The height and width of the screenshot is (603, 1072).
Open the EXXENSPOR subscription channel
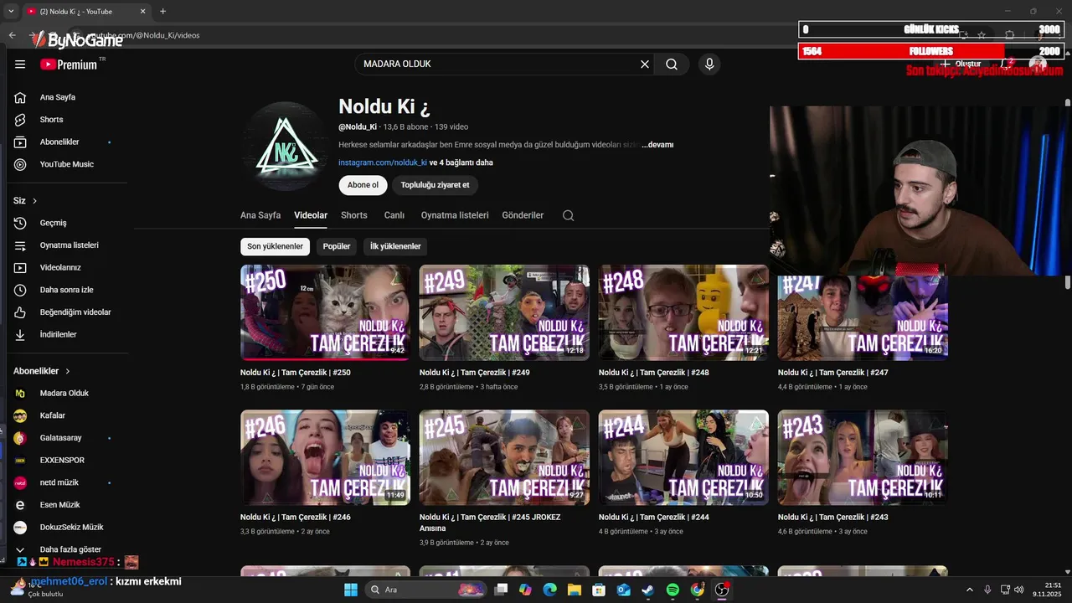(64, 460)
